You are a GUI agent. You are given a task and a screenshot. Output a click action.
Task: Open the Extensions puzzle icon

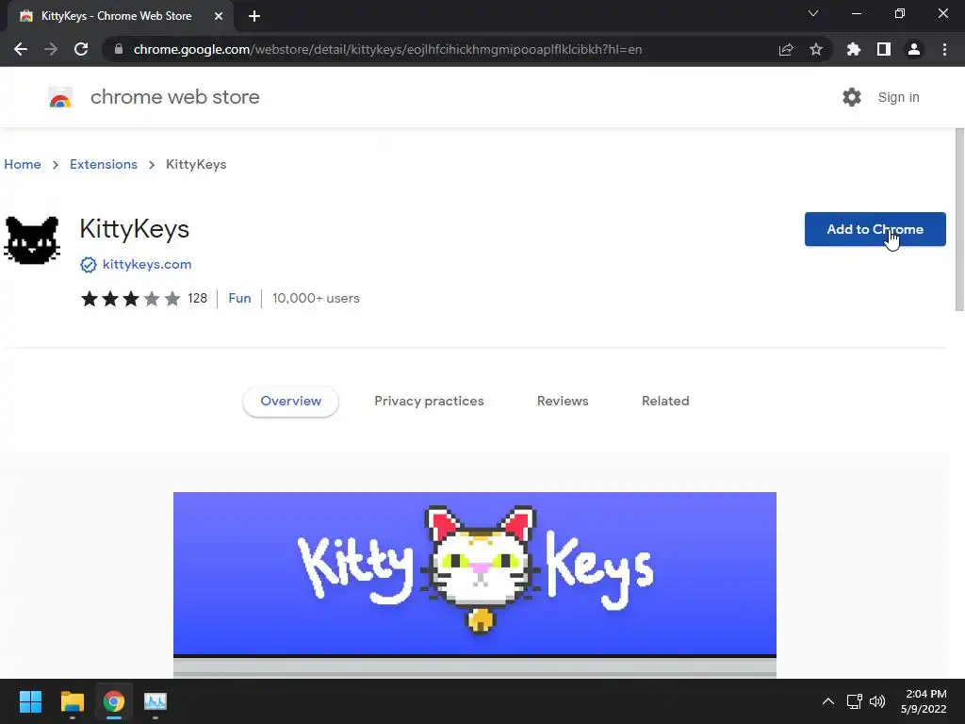pyautogui.click(x=854, y=49)
